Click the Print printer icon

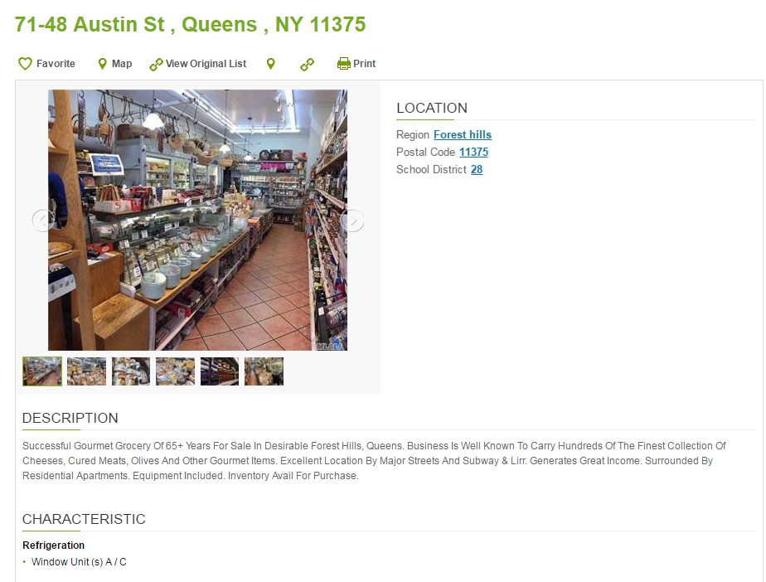344,64
